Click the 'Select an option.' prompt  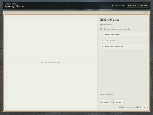pos(107,94)
